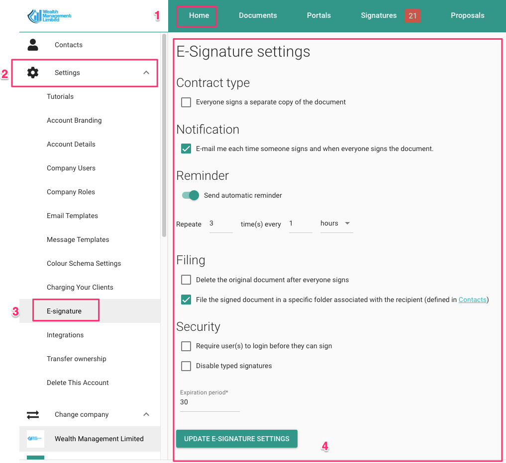The width and height of the screenshot is (506, 463).
Task: Check 'Delete the original document' checkbox
Action: (186, 280)
